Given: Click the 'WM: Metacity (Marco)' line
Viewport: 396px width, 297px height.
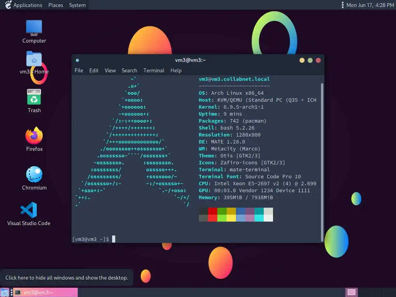Looking at the screenshot, I should pyautogui.click(x=229, y=149).
